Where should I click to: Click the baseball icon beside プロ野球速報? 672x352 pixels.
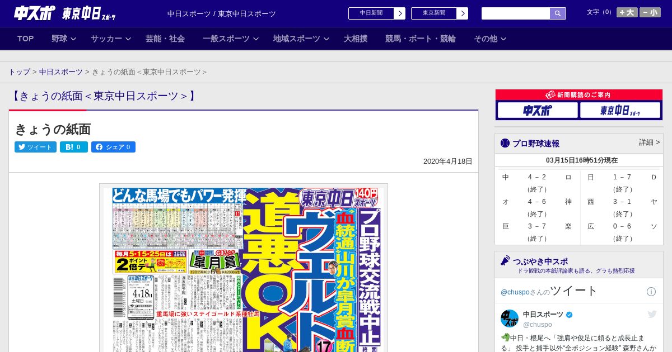505,144
